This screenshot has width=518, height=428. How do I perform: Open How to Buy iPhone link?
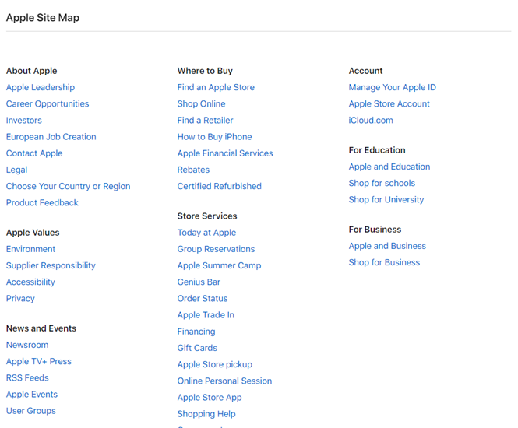pos(215,137)
